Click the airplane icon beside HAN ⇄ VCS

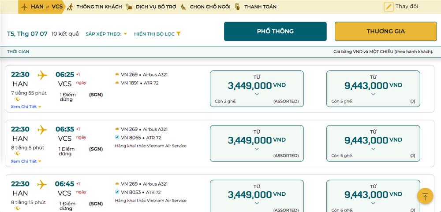tap(24, 7)
